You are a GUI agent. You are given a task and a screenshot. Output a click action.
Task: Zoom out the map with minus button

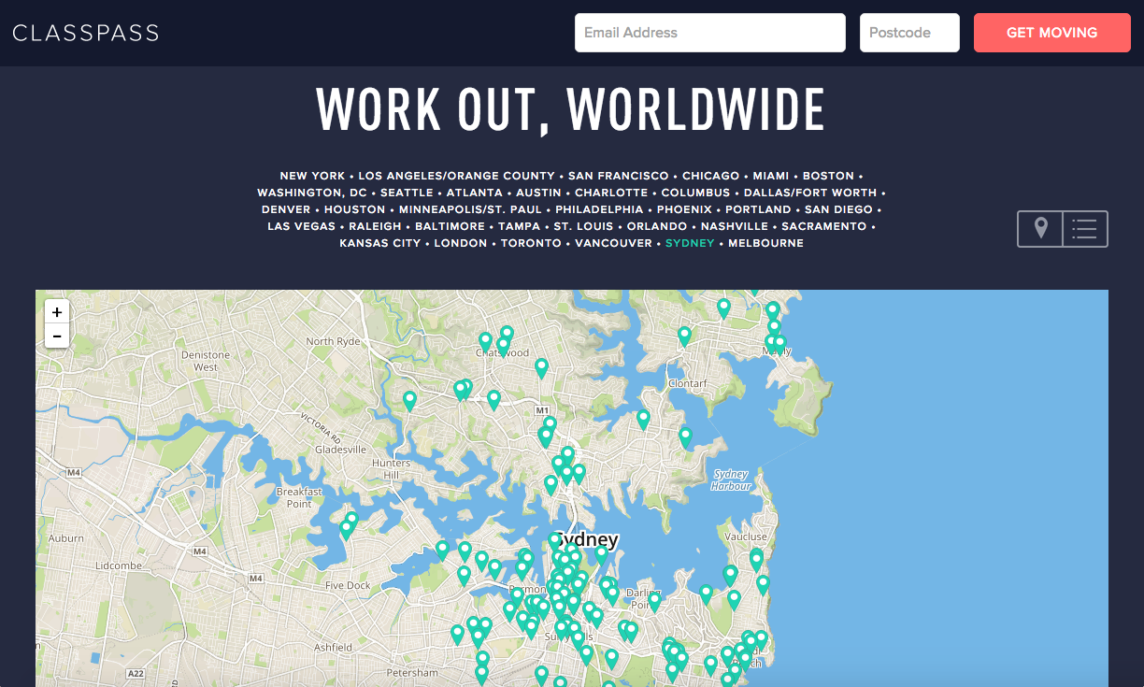[x=57, y=336]
